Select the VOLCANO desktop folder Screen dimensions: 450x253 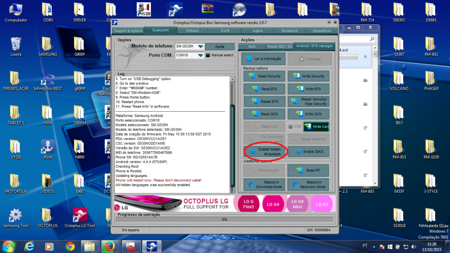click(x=399, y=81)
